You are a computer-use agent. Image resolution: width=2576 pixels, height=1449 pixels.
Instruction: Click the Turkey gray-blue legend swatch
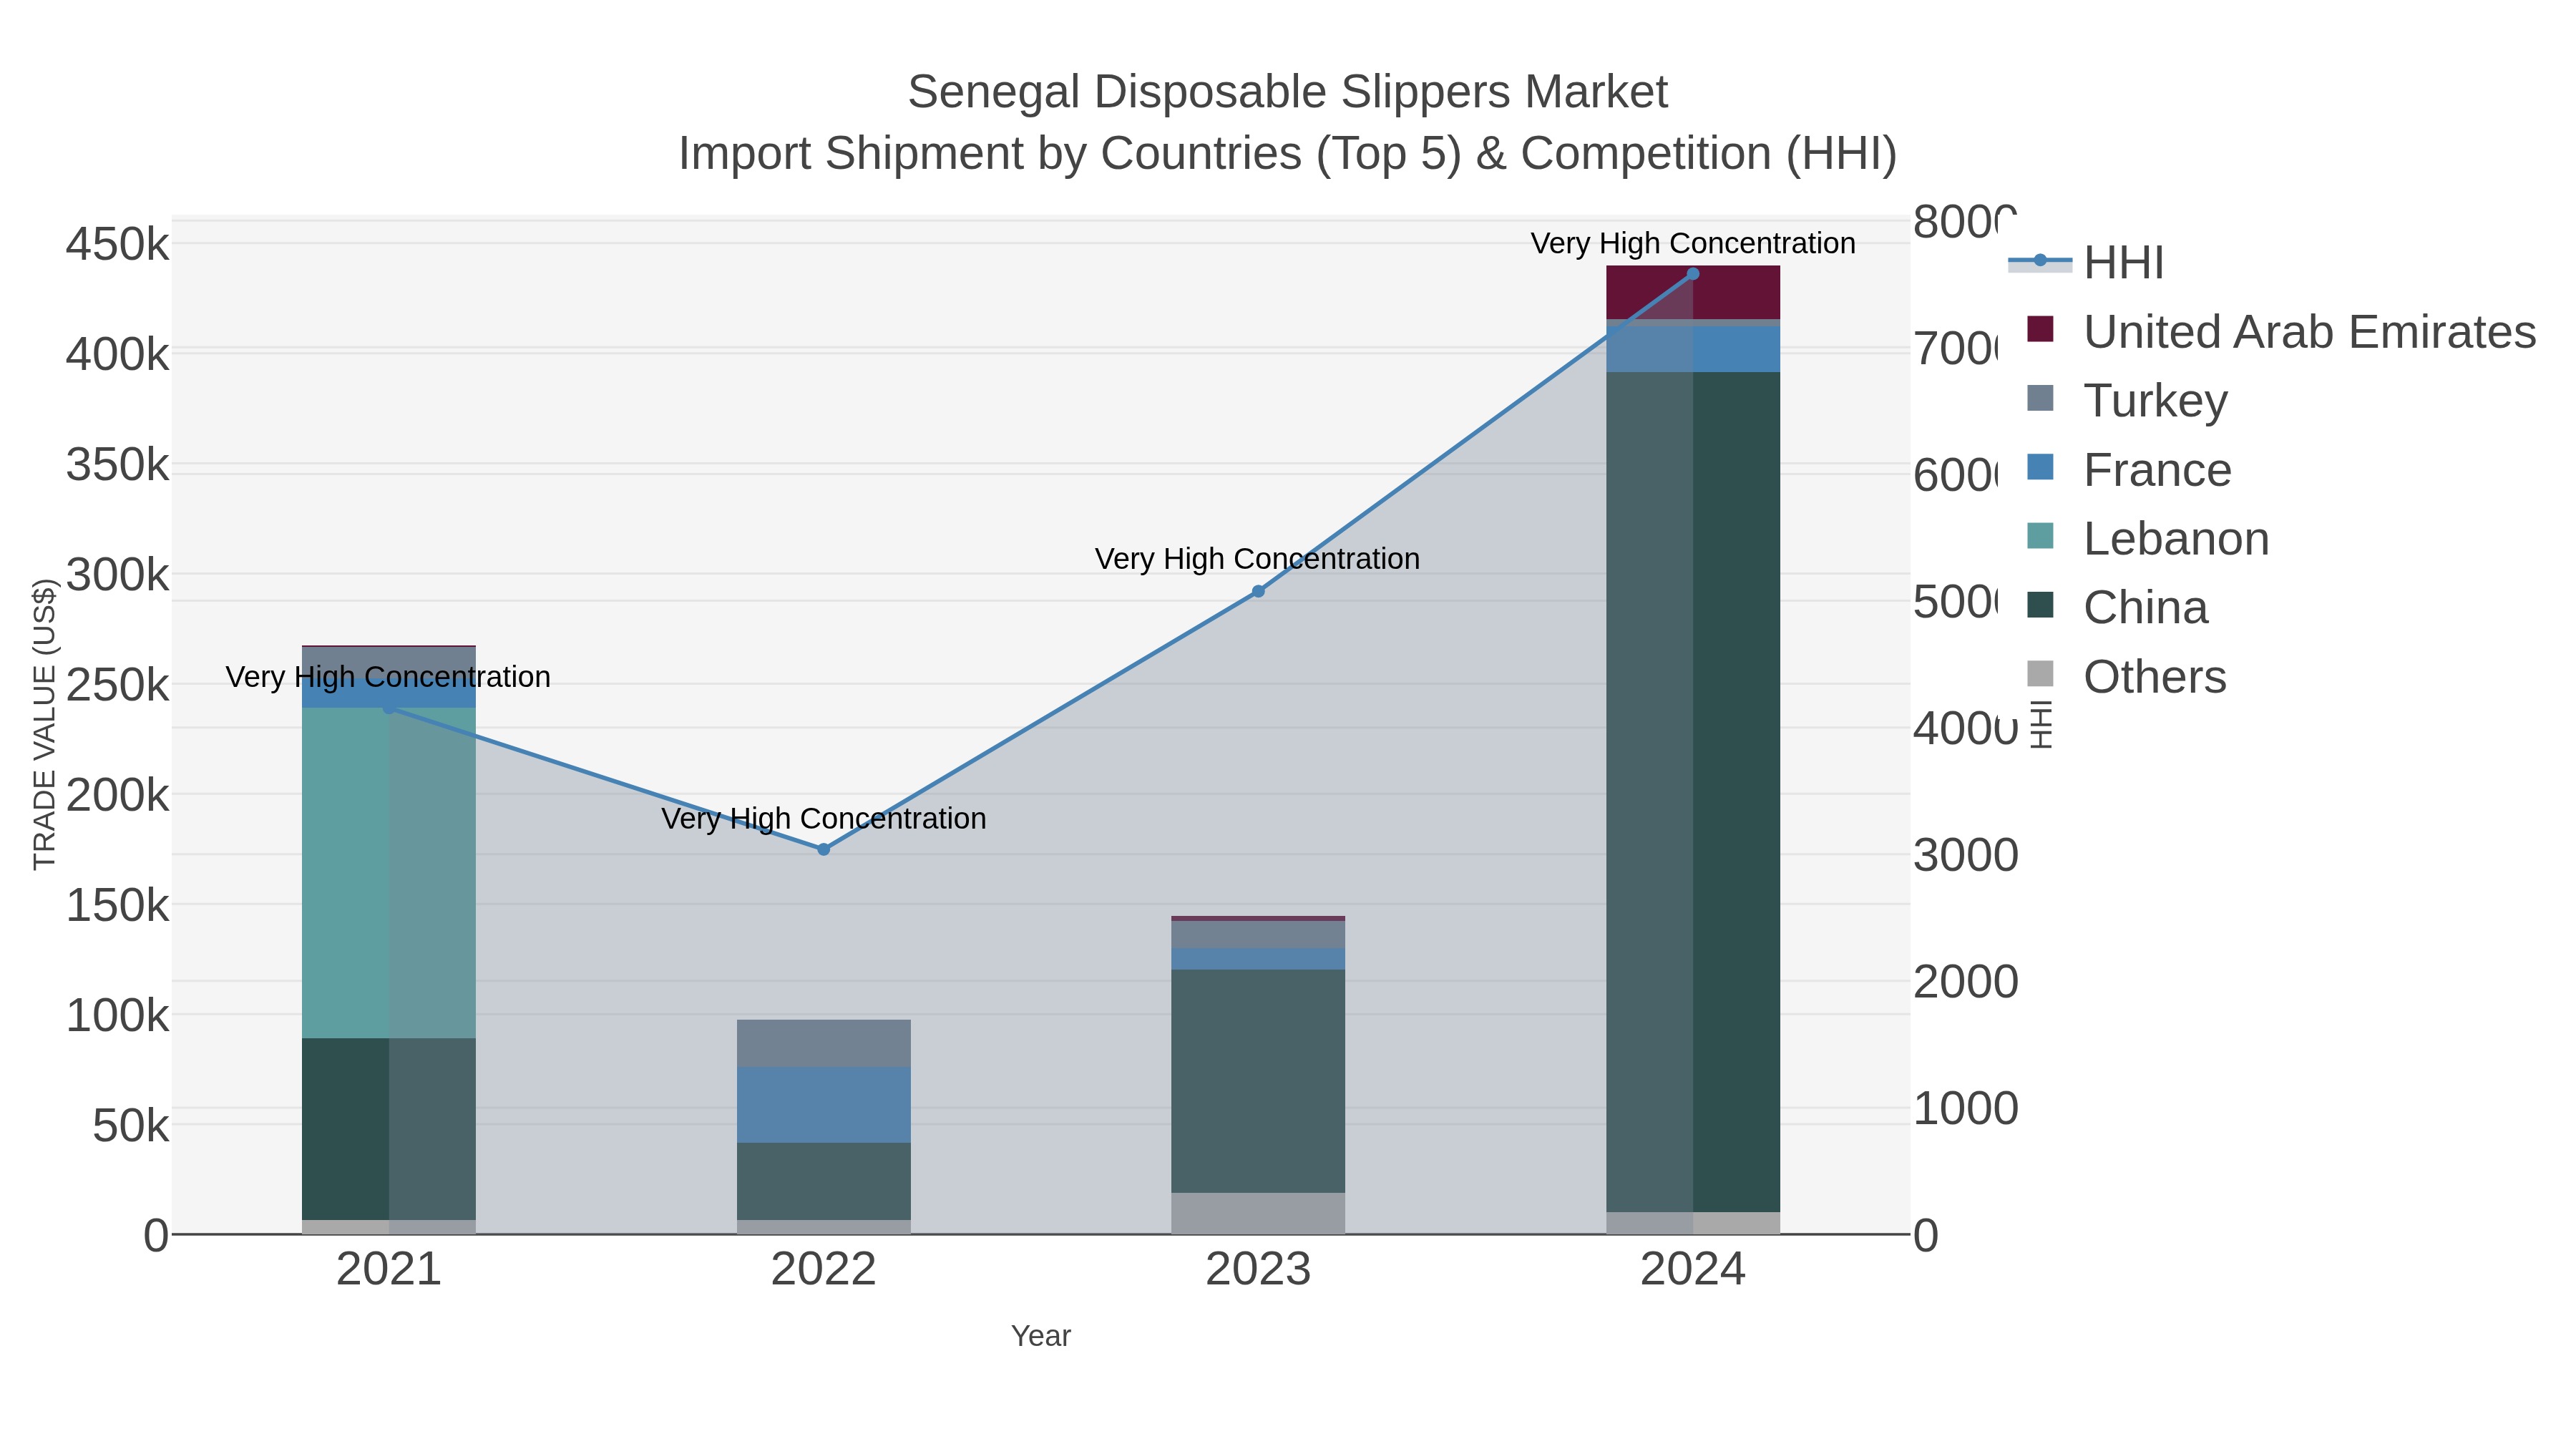tap(2040, 398)
